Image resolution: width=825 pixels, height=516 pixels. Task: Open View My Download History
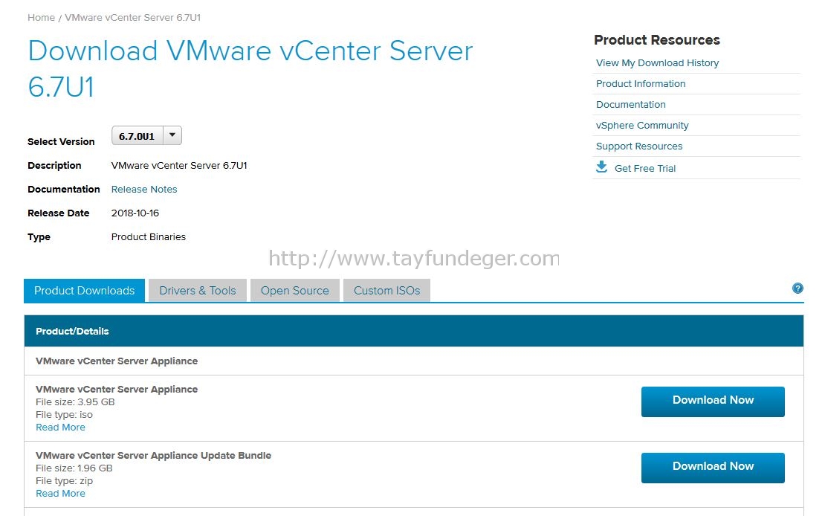click(657, 62)
